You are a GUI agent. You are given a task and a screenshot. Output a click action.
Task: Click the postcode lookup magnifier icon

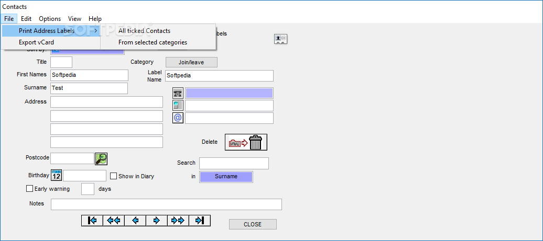pos(101,158)
